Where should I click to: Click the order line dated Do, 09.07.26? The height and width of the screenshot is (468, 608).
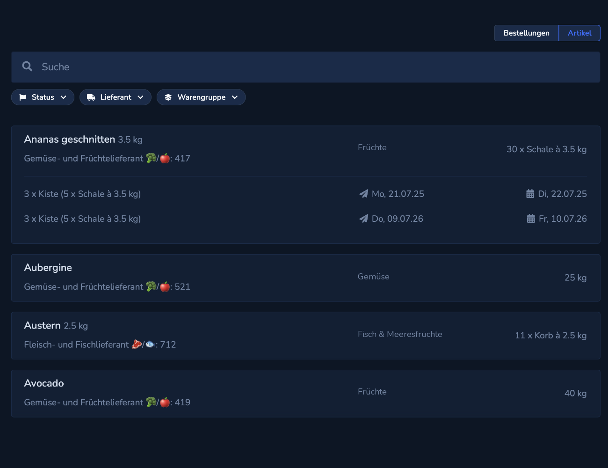tap(306, 219)
